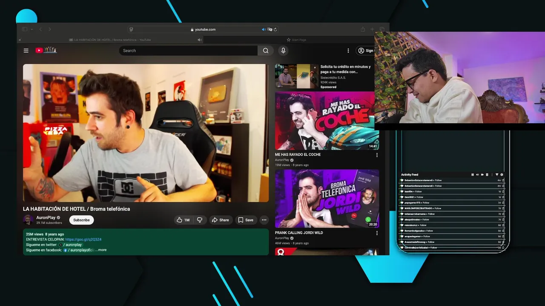Replay the isani0e follow alert
Image resolution: width=545 pixels, height=306 pixels.
click(503, 192)
